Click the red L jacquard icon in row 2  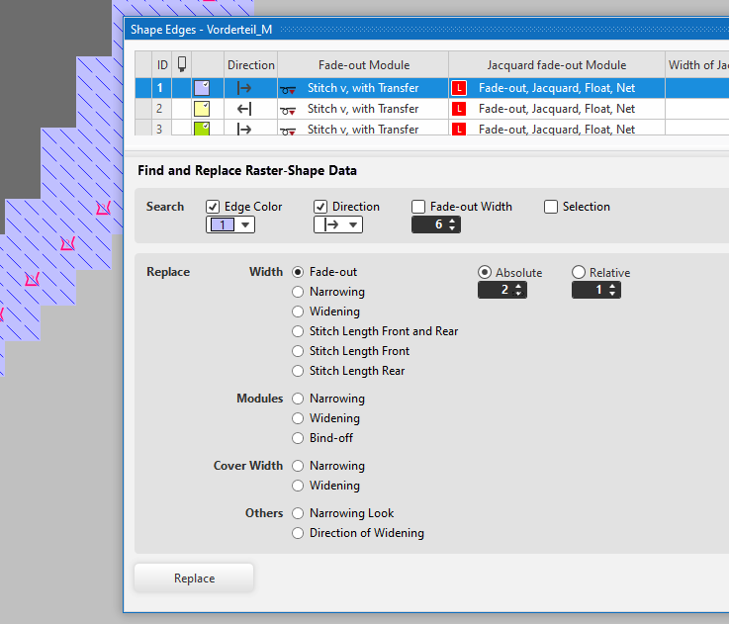[x=459, y=109]
